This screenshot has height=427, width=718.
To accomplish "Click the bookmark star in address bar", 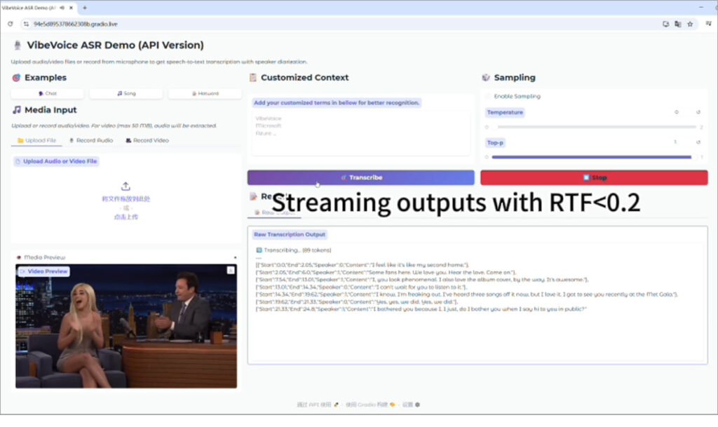I will click(690, 23).
